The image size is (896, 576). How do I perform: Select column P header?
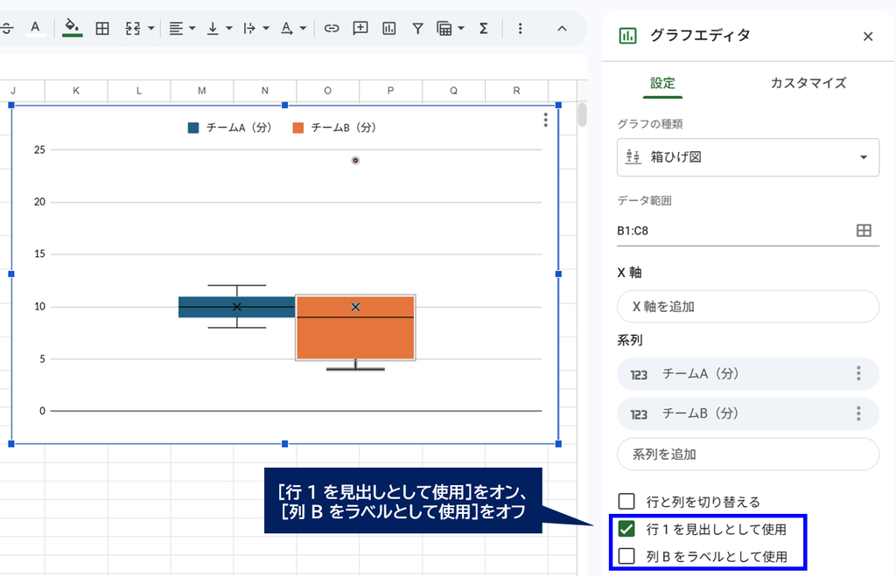pyautogui.click(x=390, y=90)
